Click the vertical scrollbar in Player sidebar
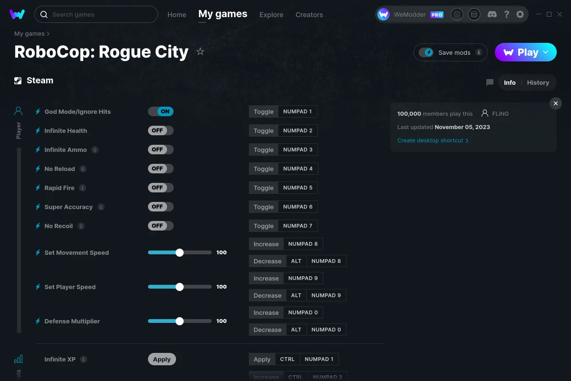 [x=19, y=240]
